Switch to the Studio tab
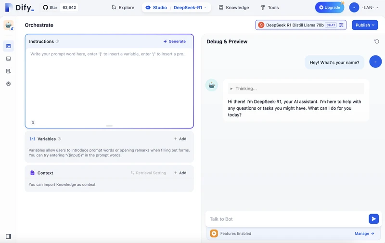Screen dimensions: 385x243 point(156,8)
